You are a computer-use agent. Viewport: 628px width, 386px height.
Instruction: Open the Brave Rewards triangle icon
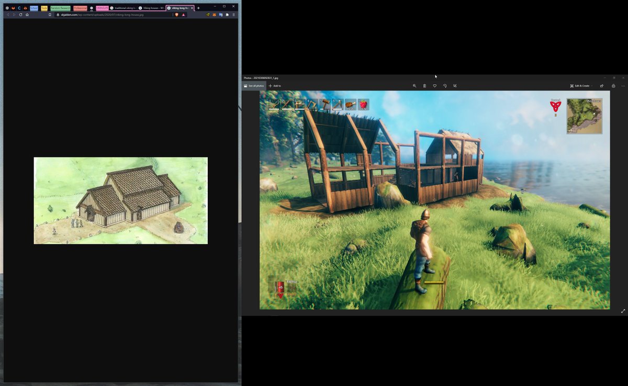tap(183, 15)
